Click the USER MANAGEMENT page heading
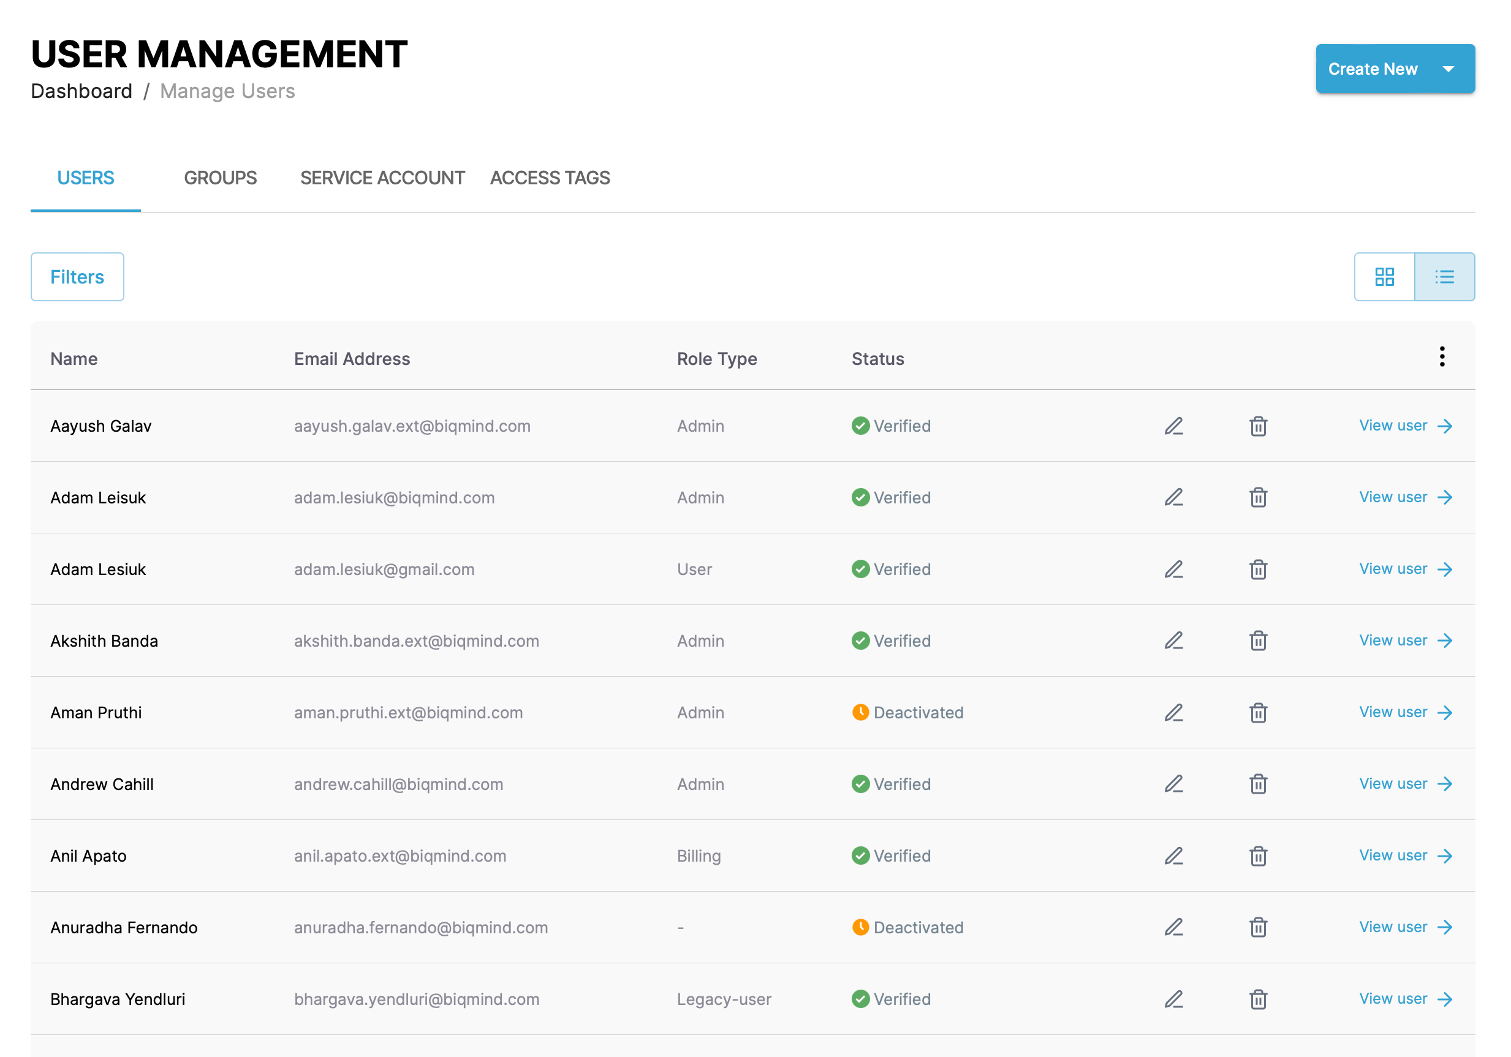 [x=219, y=54]
